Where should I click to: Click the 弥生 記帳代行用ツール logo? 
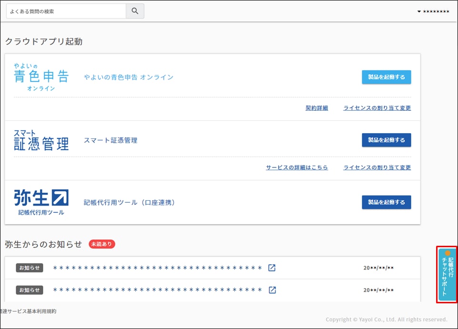coord(41,203)
